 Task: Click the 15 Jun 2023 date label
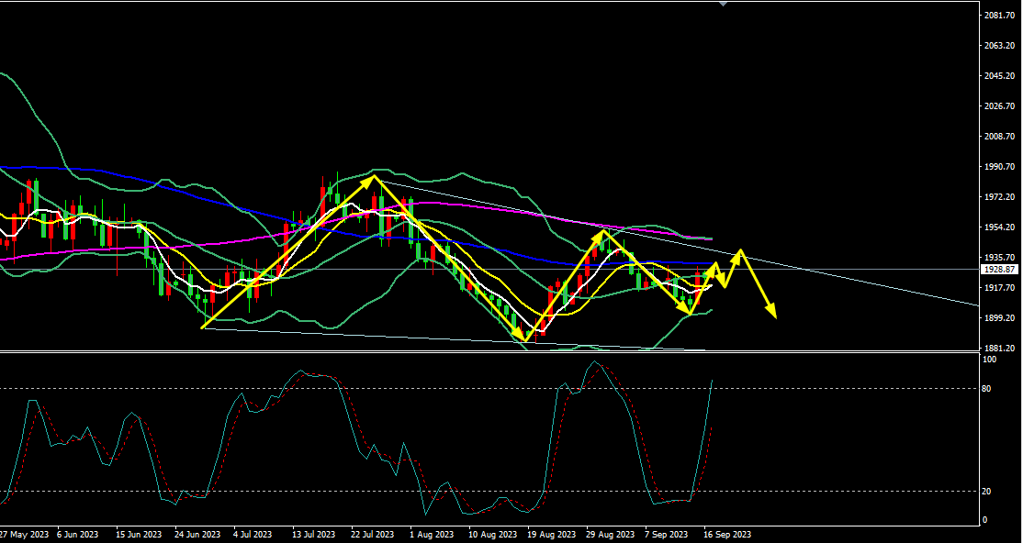(x=139, y=535)
